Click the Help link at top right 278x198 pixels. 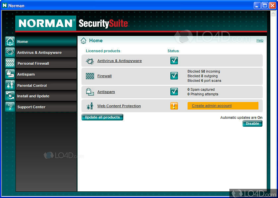pyautogui.click(x=260, y=40)
